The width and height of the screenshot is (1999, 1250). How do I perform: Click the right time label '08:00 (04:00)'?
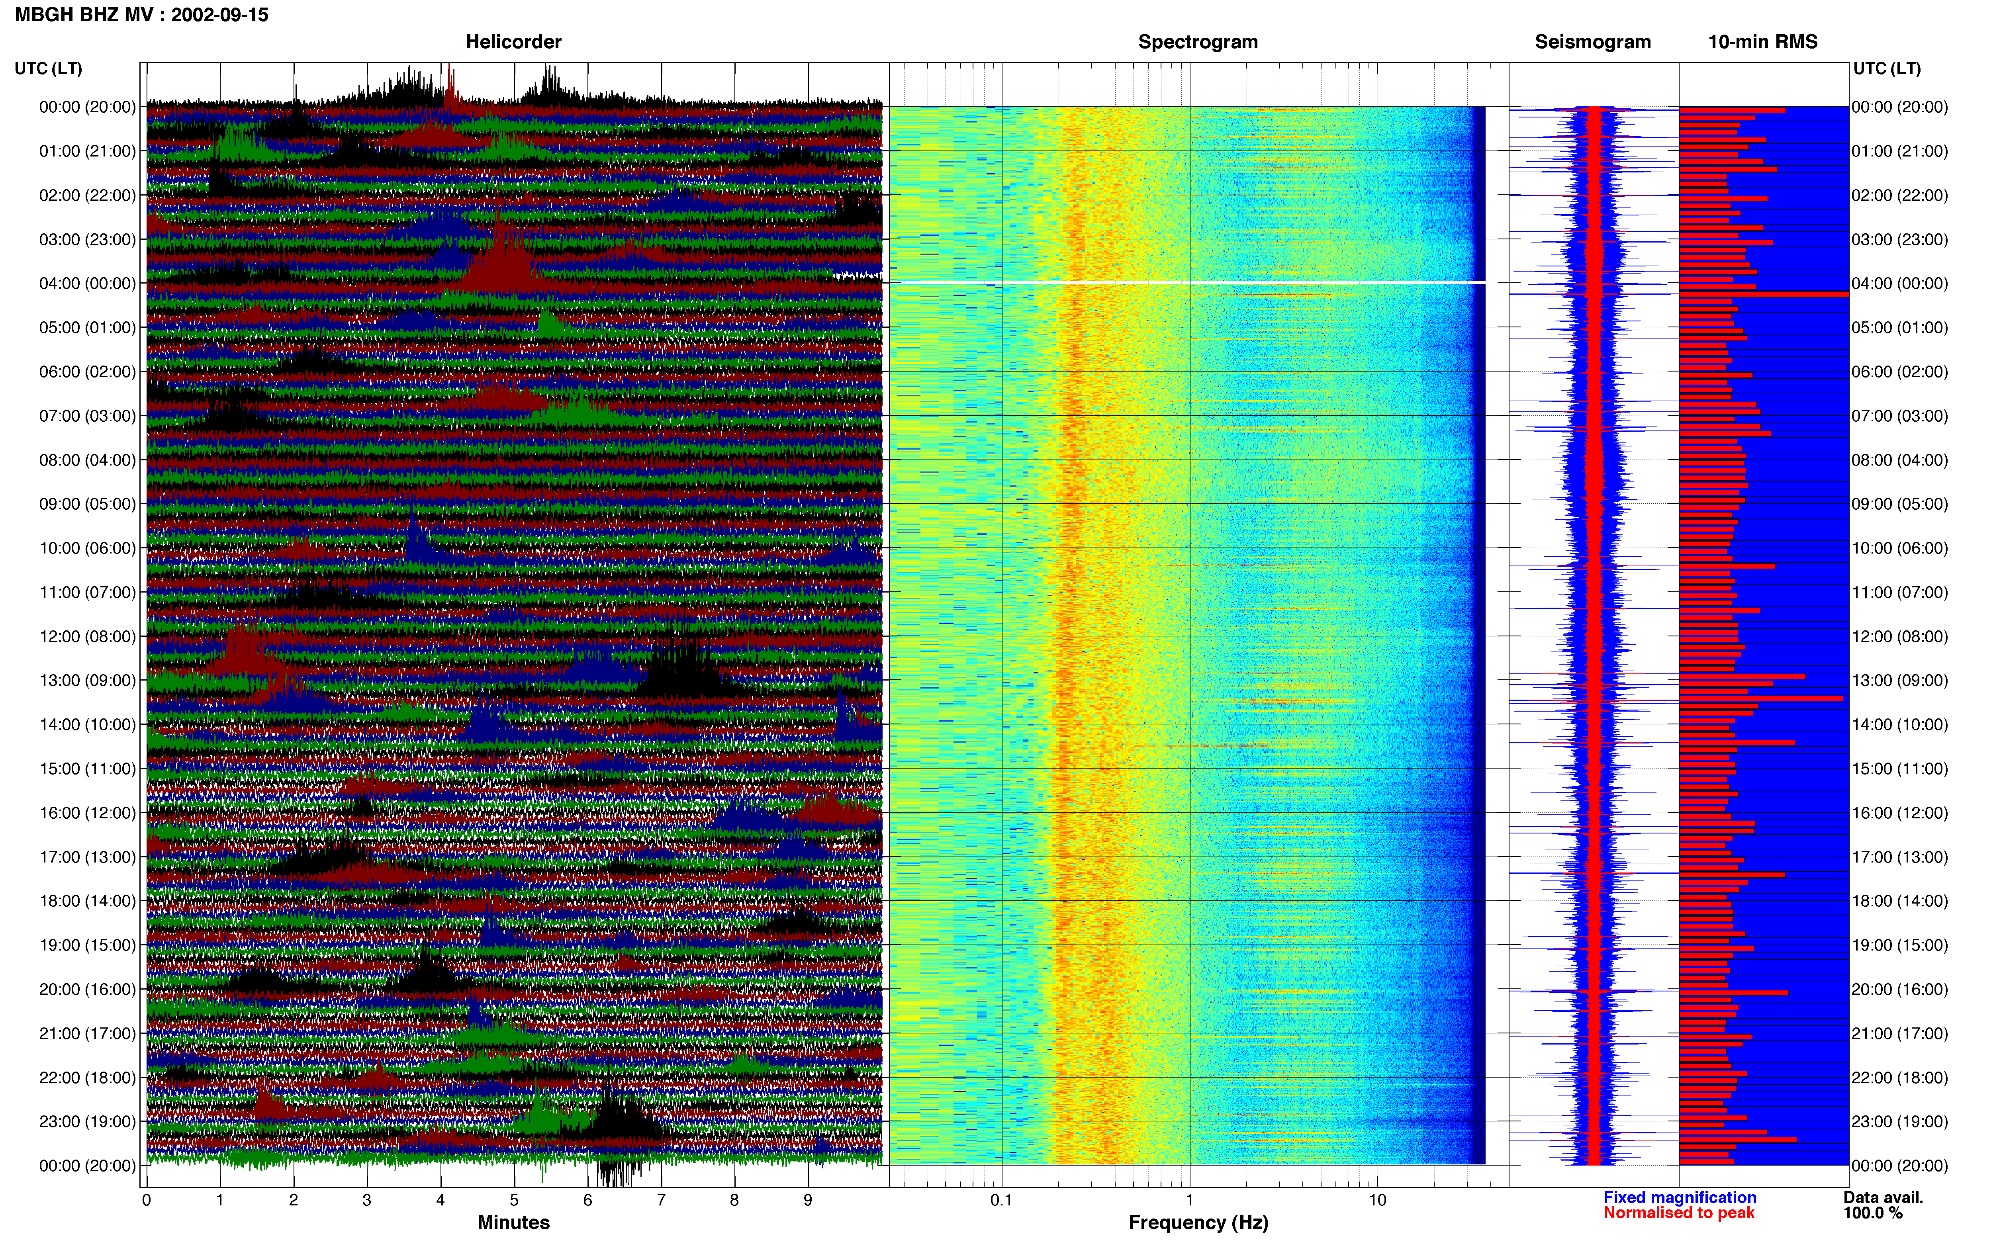click(1900, 460)
